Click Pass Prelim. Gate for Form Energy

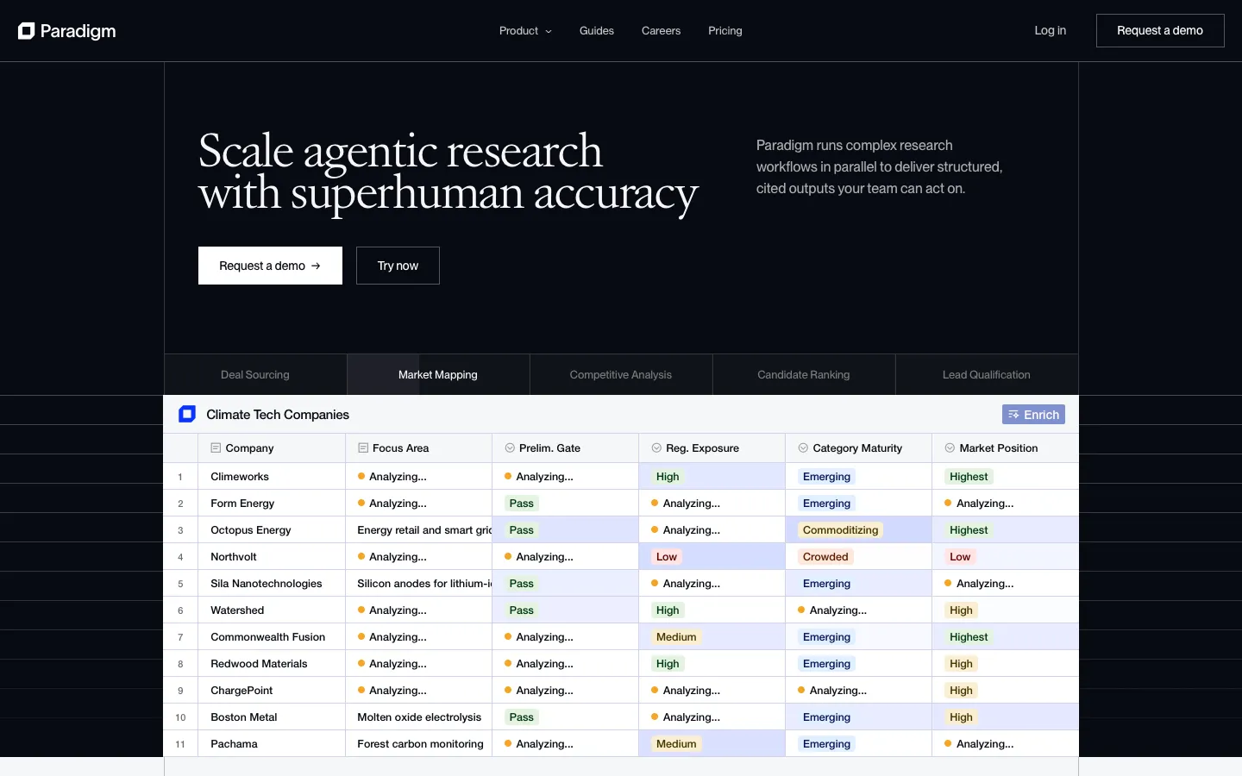coord(522,504)
